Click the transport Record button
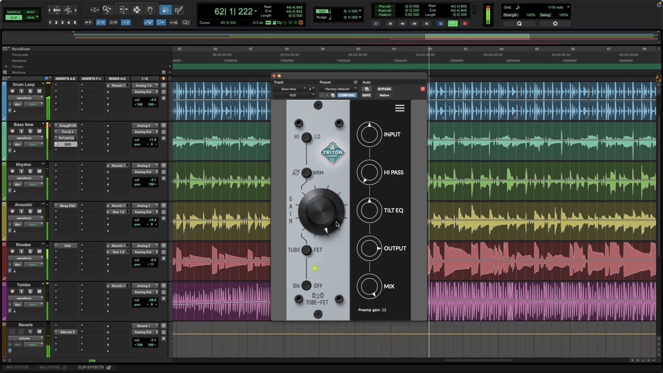Image resolution: width=663 pixels, height=373 pixels. click(x=465, y=23)
